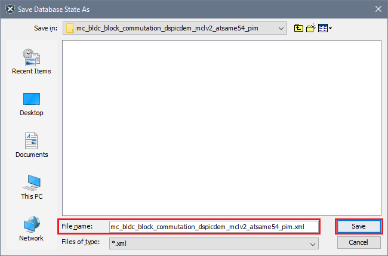Create a new folder icon
Viewport: 388px width, 256px height.
point(311,28)
